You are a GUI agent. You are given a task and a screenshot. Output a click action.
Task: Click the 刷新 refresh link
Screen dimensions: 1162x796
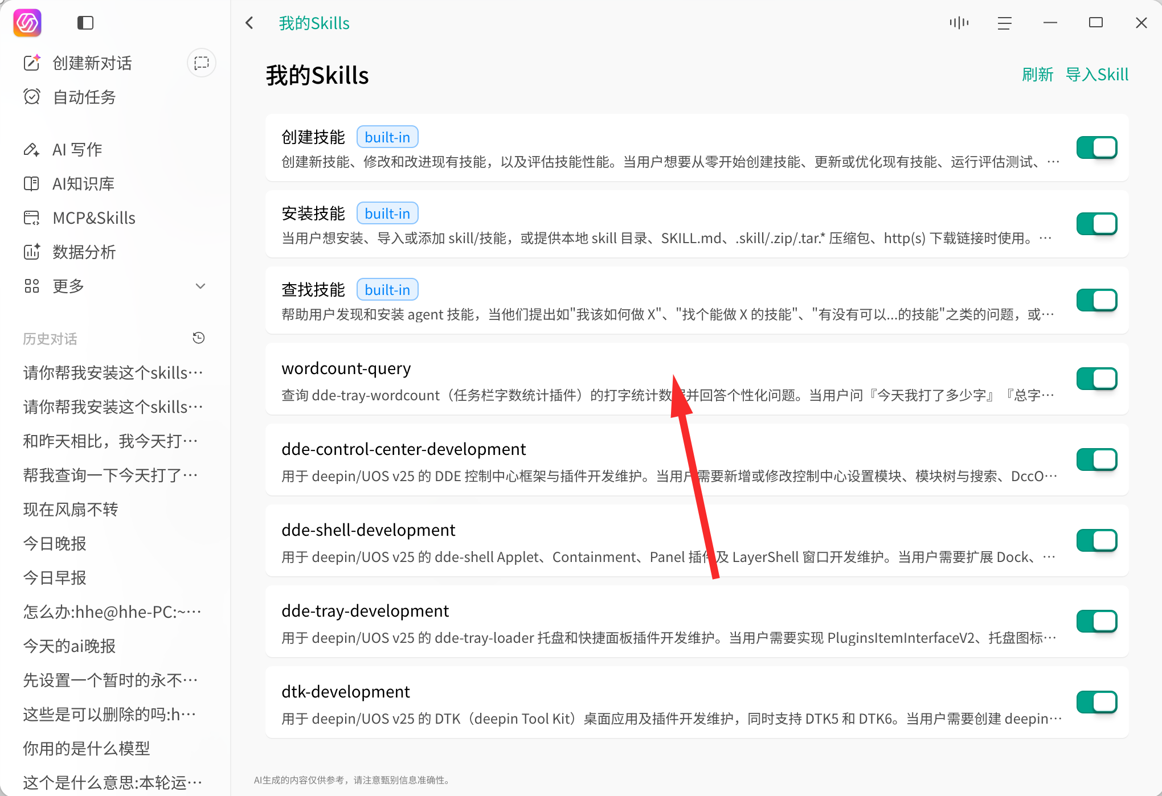click(x=1037, y=75)
